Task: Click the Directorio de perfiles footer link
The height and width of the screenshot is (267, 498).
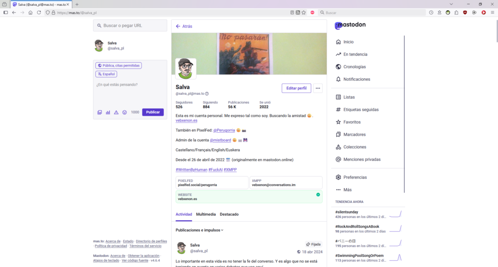Action: click(x=151, y=241)
